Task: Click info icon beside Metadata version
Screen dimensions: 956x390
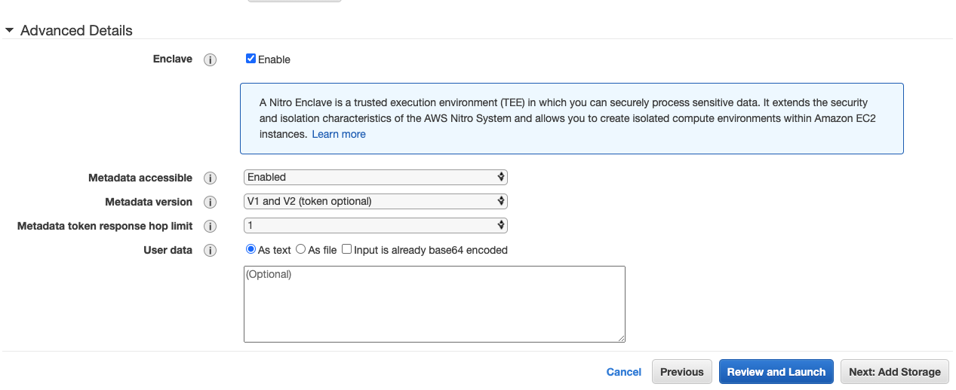Action: 211,203
